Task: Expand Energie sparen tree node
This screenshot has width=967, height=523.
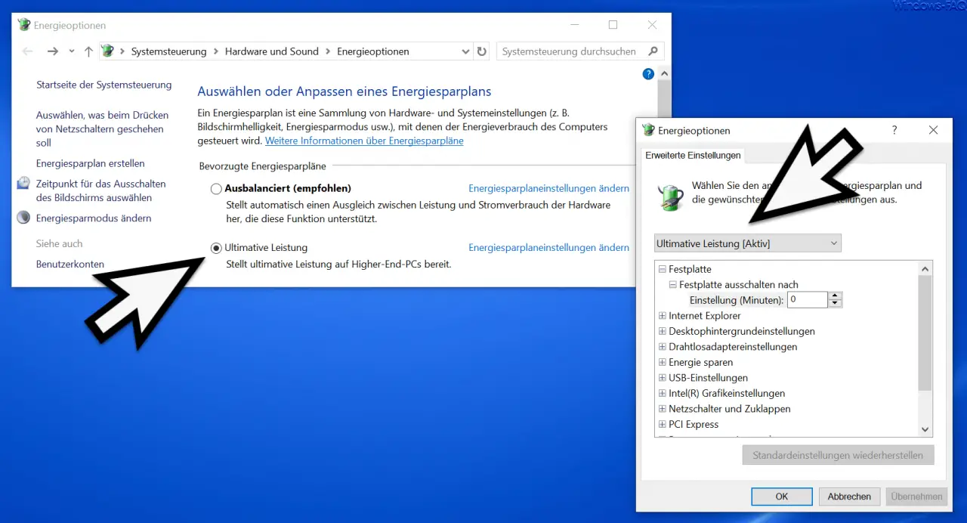Action: (663, 362)
